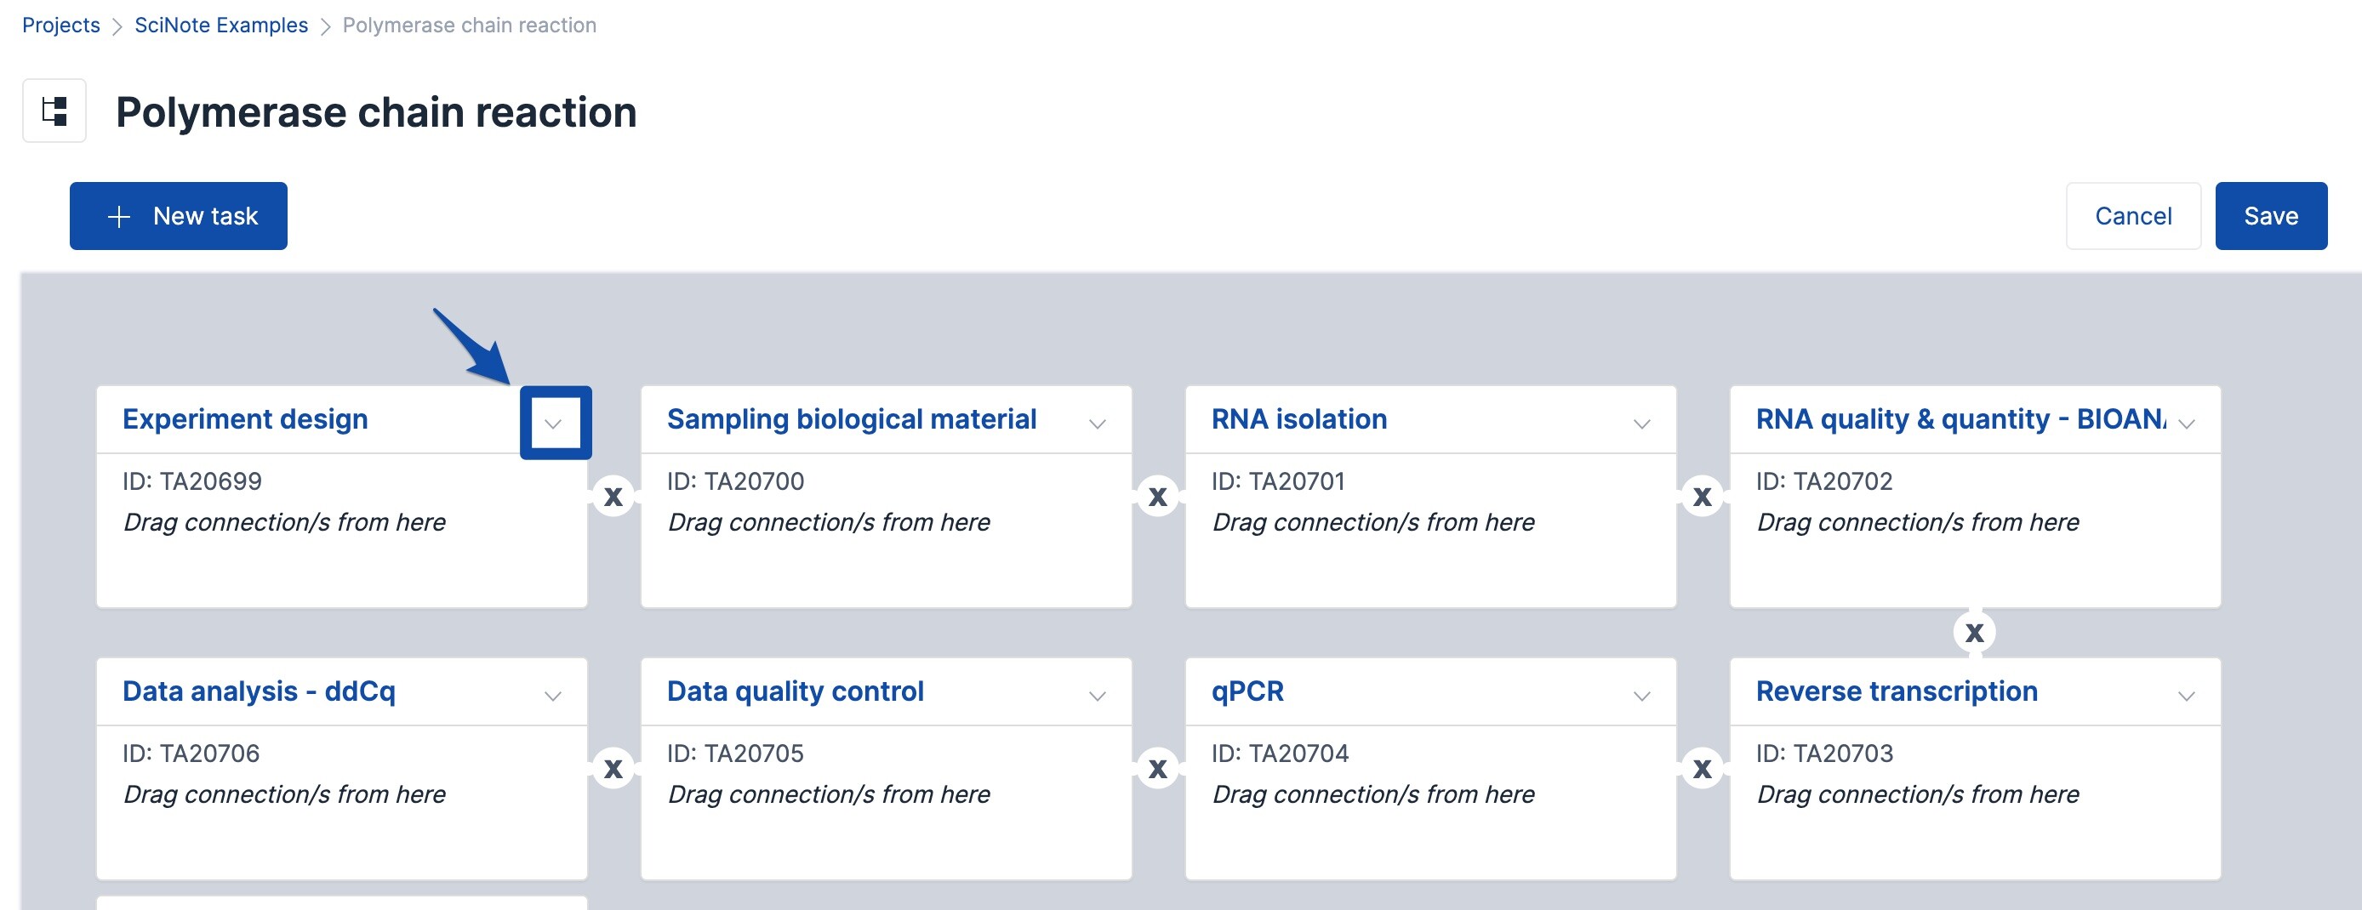Remove connection between RNA isolation and RNA quality

point(1702,497)
